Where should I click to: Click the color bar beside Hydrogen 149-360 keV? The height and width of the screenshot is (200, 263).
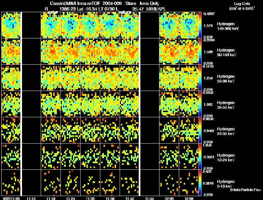pyautogui.click(x=200, y=25)
